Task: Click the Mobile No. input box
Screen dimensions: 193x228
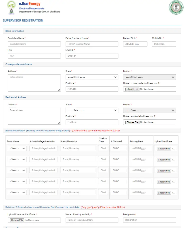Action: click(164, 44)
